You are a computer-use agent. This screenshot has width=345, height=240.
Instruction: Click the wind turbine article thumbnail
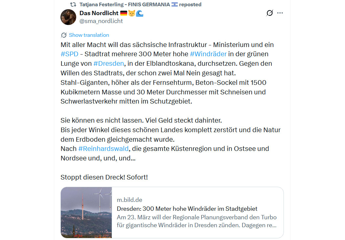point(86,212)
